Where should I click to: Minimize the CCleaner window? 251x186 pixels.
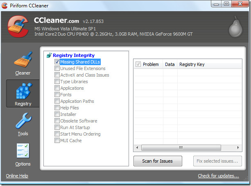pyautogui.click(x=216, y=4)
